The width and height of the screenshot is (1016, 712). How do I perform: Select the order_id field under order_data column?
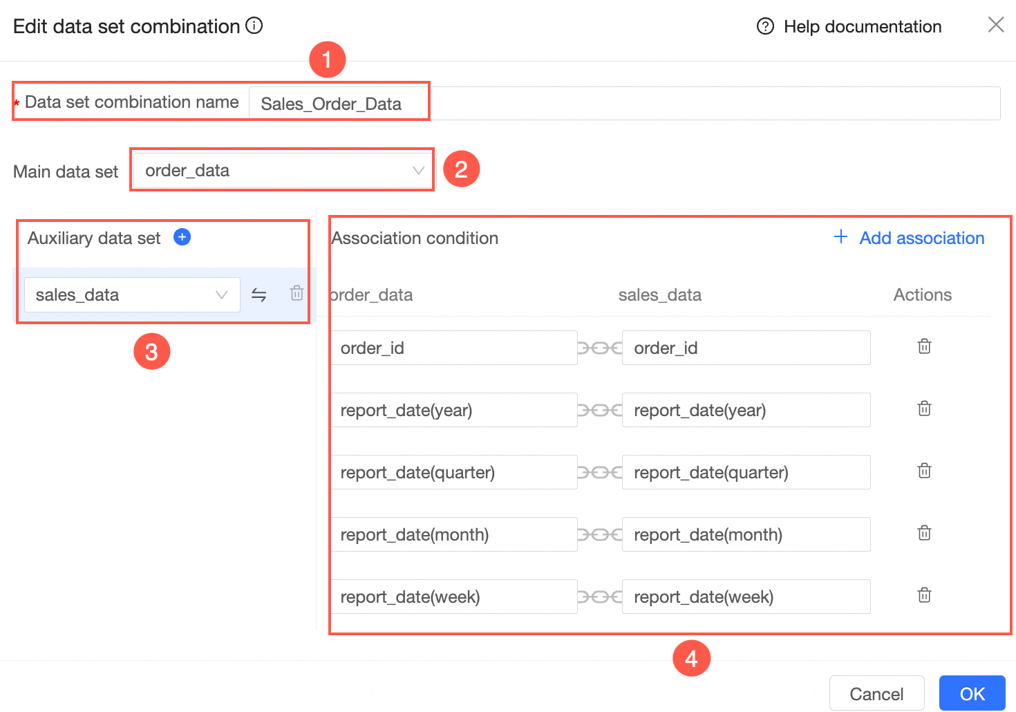(454, 348)
